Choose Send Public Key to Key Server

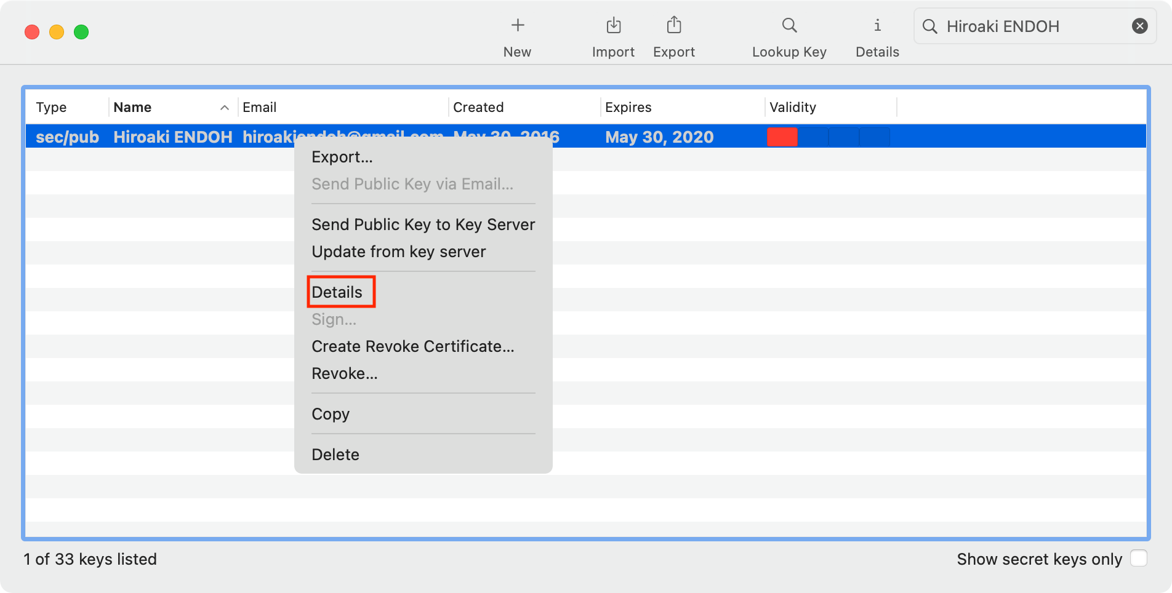(x=423, y=225)
